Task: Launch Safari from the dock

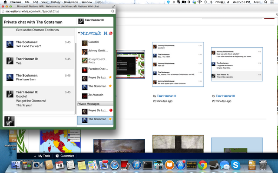Action: tap(114, 165)
